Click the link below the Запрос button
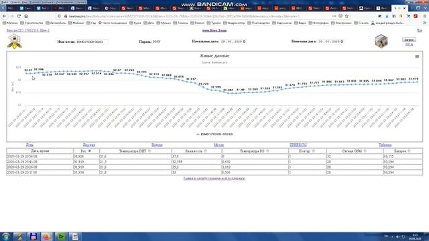429x241 pixels. click(409, 44)
